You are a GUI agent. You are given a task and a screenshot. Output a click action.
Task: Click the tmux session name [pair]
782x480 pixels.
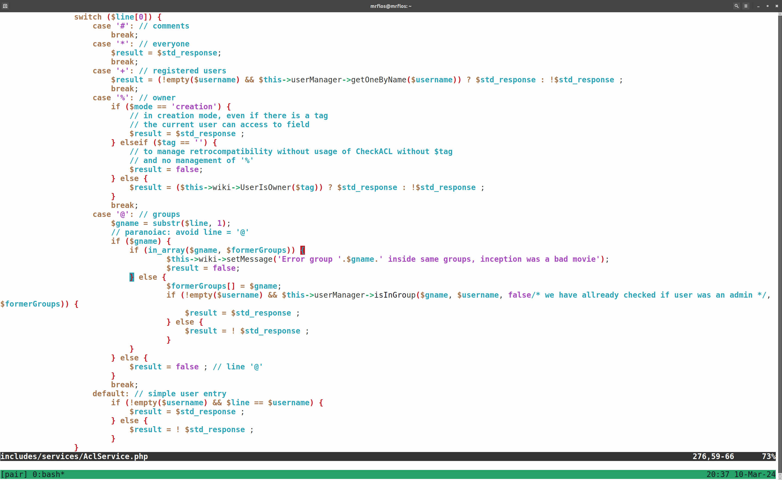click(x=14, y=474)
